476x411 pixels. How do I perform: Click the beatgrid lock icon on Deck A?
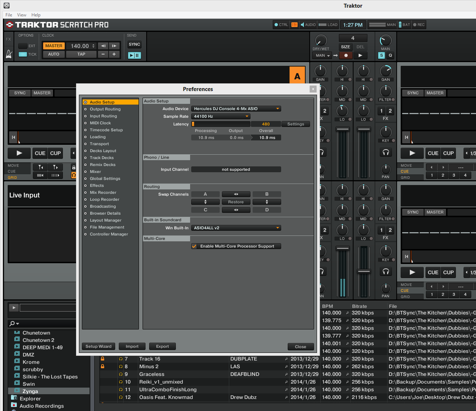pyautogui.click(x=73, y=167)
